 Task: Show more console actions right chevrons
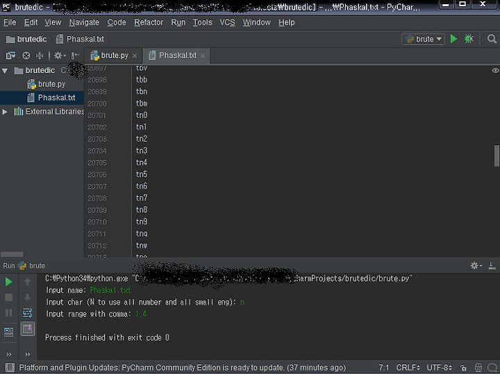click(27, 354)
